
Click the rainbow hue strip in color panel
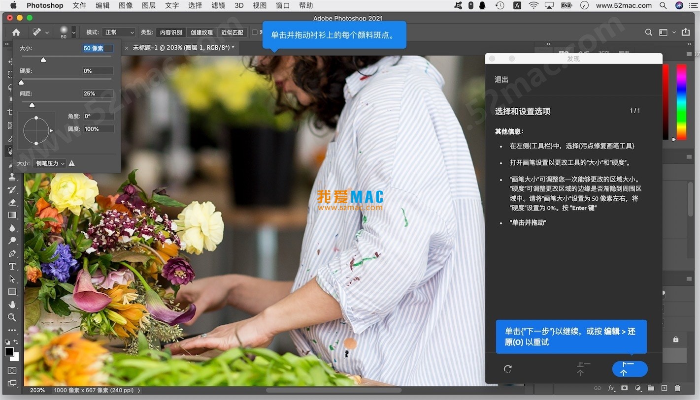coord(681,101)
